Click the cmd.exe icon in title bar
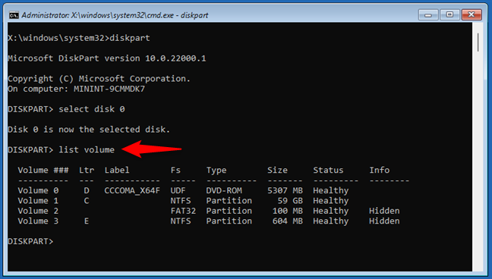The width and height of the screenshot is (492, 279). pos(14,15)
